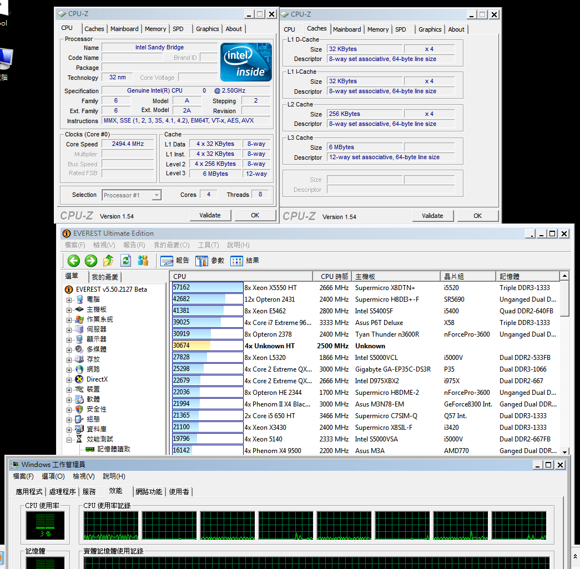580x569 pixels.
Task: Click the Intel inside logo in CPU-Z
Action: click(x=246, y=62)
